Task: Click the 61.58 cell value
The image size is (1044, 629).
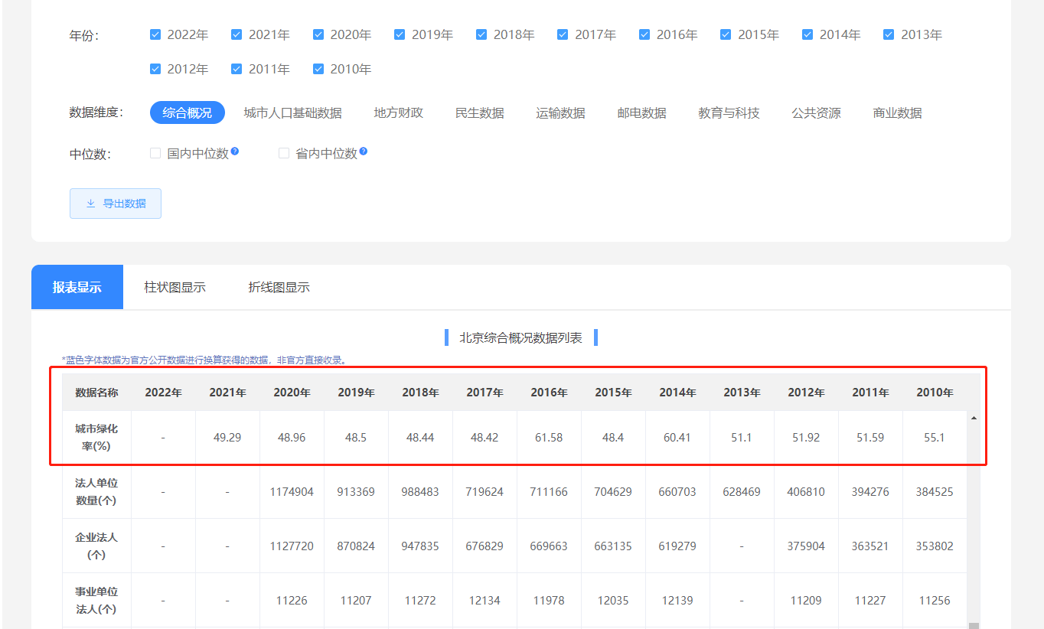Action: tap(550, 438)
